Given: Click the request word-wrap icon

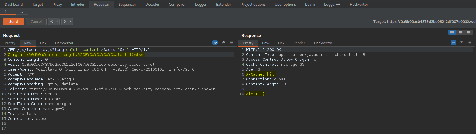Looking at the screenshot, I should [215, 42].
